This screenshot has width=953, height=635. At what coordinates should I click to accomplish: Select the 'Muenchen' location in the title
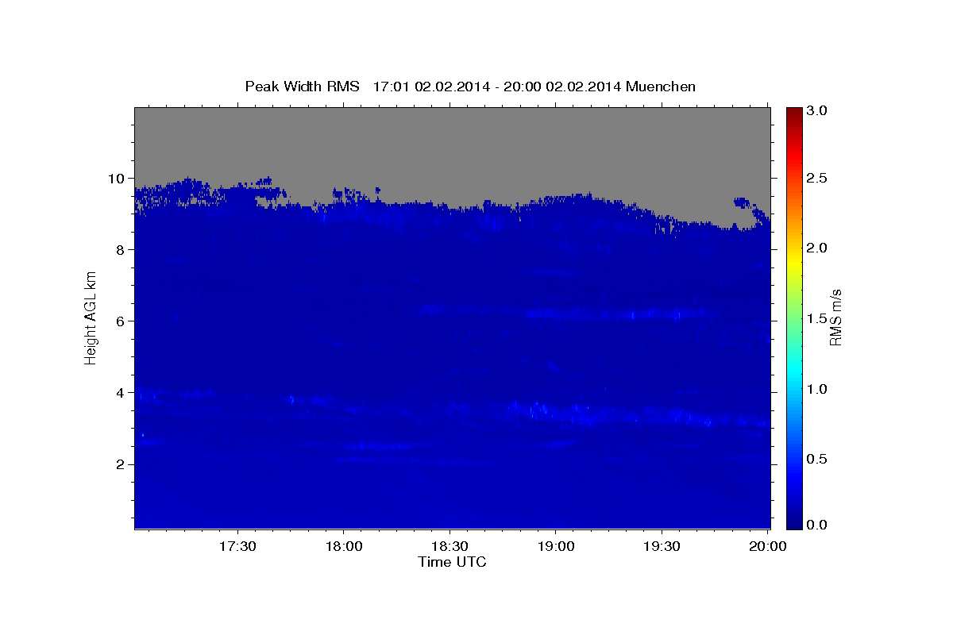pyautogui.click(x=661, y=87)
